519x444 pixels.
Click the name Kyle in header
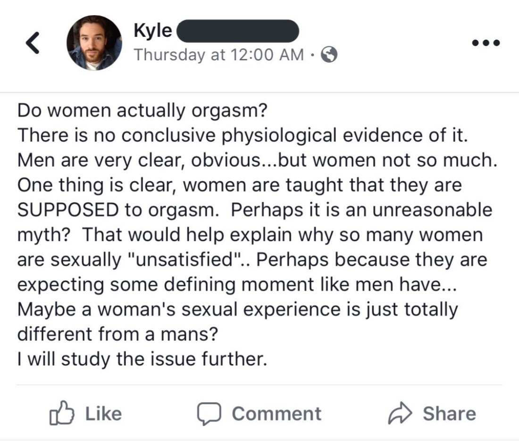point(153,31)
